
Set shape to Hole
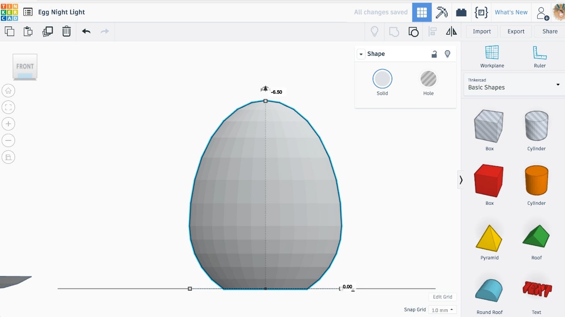[428, 79]
